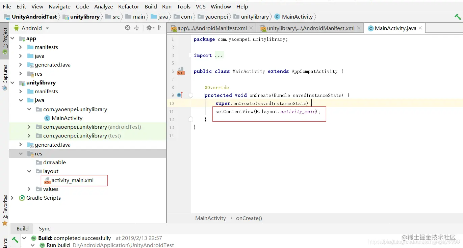Open the Captures side tool window
Screen dimensions: 463x248
click(5, 77)
